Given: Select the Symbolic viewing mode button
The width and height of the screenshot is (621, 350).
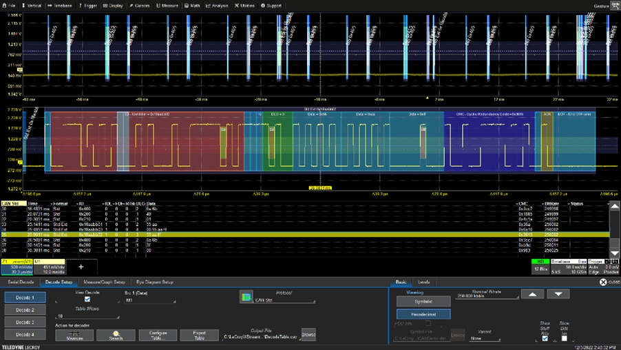Looking at the screenshot, I should 423,301.
